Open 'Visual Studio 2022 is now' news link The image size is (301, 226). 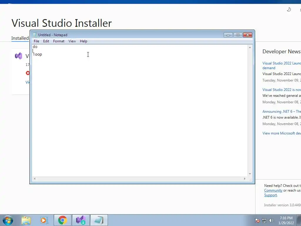pos(282,90)
